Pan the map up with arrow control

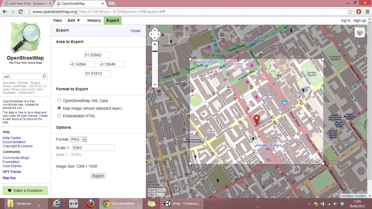(155, 30)
